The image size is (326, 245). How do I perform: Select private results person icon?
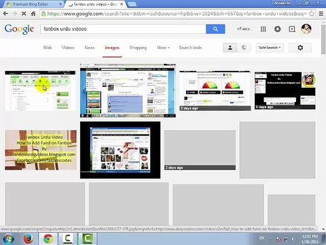click(230, 48)
